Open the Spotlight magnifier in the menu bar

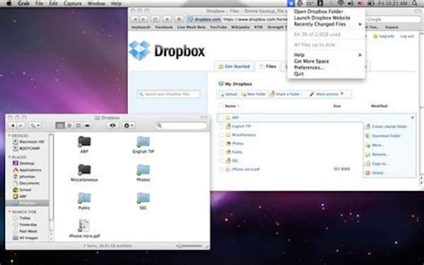415,4
